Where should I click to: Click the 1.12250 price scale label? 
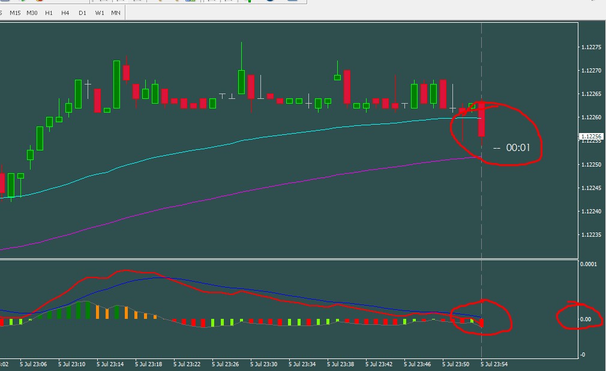tap(592, 164)
